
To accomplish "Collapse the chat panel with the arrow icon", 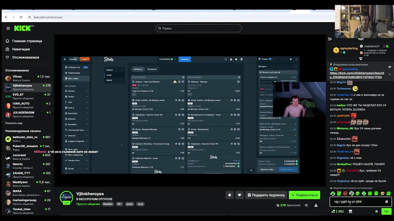I will pos(330,39).
